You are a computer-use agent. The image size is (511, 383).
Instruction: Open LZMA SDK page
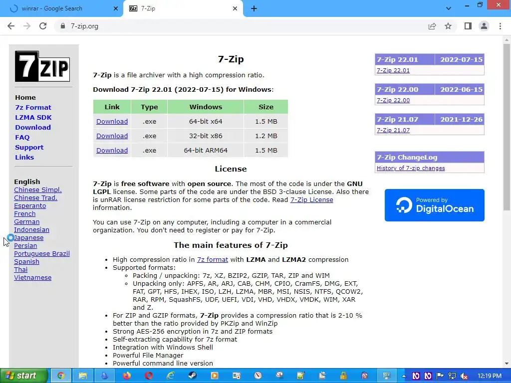33,117
